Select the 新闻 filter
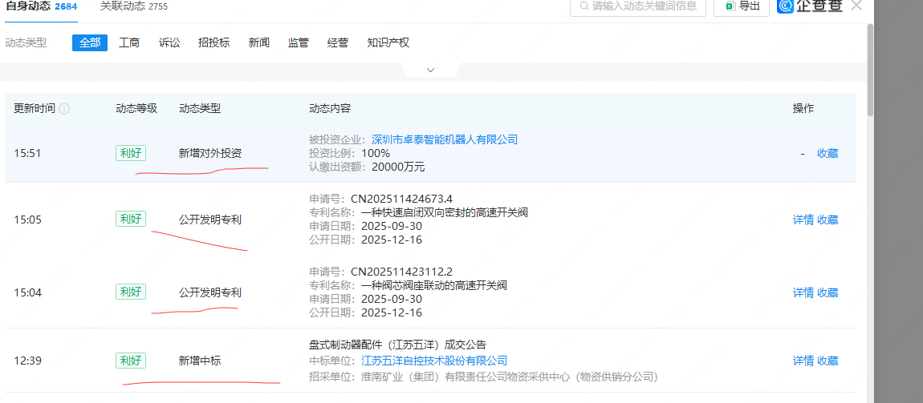 pos(259,43)
